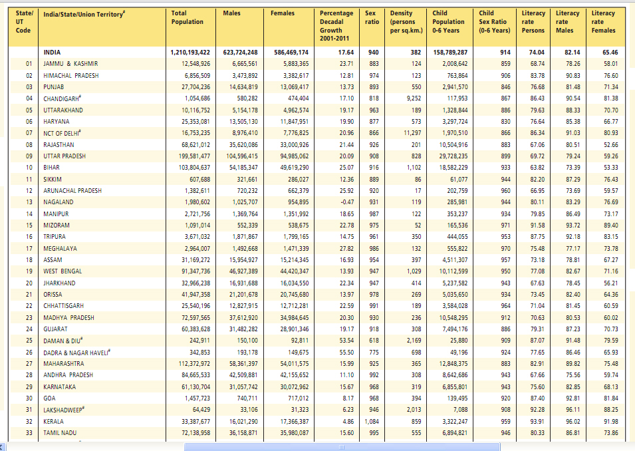635x451 pixels.
Task: Click the horizontal scrollbar thumb at bottom
Action: 342,447
